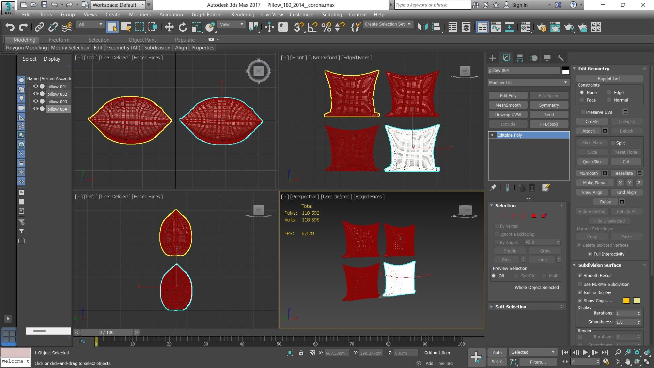Click the Play Animation button

(x=585, y=352)
